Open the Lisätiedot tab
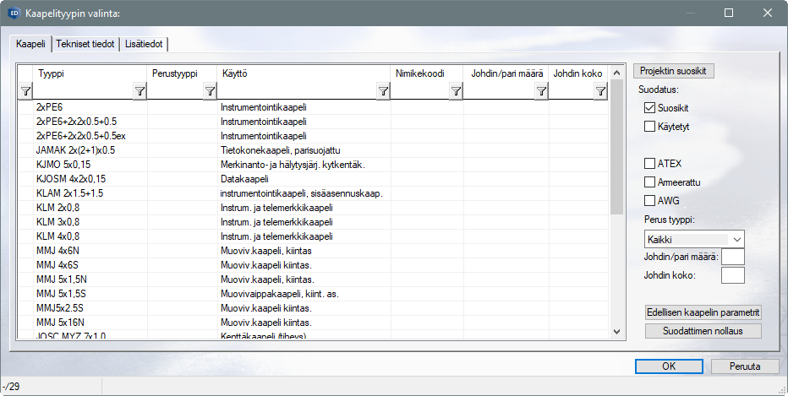 pos(145,44)
